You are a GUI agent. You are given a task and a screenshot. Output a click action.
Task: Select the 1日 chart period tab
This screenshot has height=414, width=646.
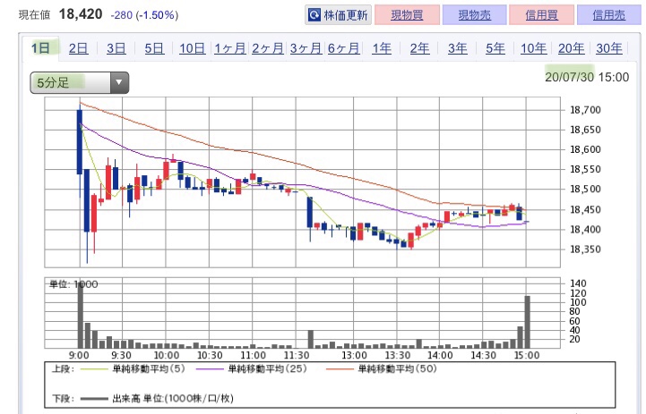pos(41,48)
